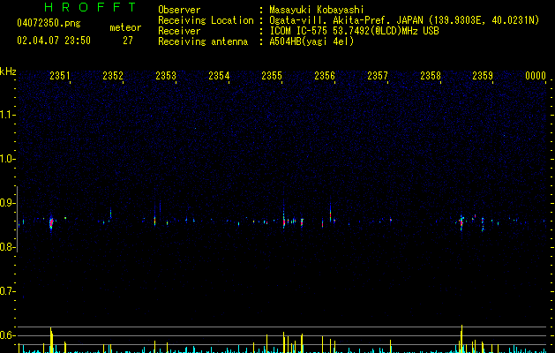Click the 2351 time axis marker

click(59, 75)
